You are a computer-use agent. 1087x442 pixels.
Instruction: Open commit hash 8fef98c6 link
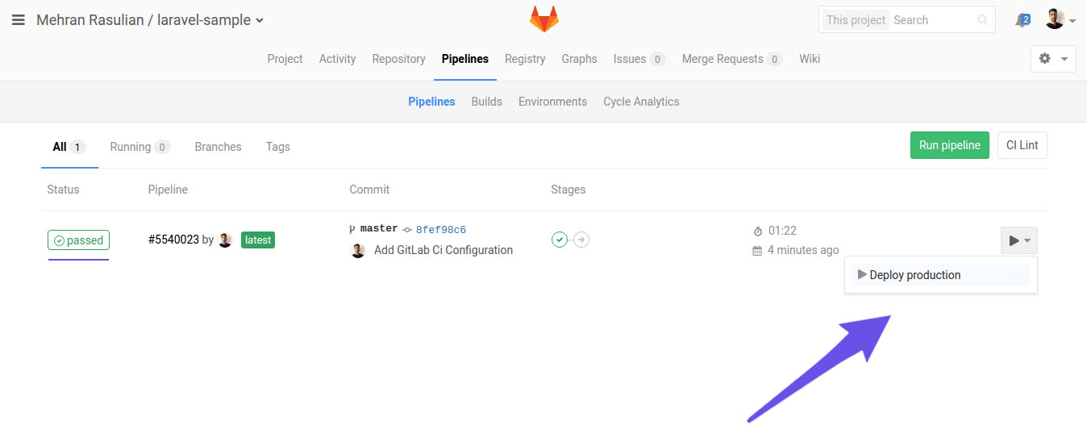point(440,230)
